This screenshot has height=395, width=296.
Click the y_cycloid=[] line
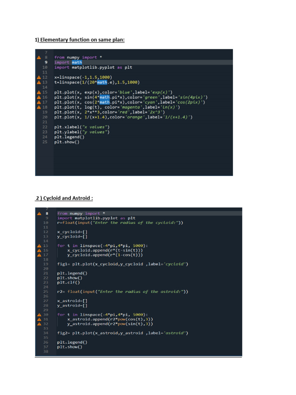click(x=72, y=236)
